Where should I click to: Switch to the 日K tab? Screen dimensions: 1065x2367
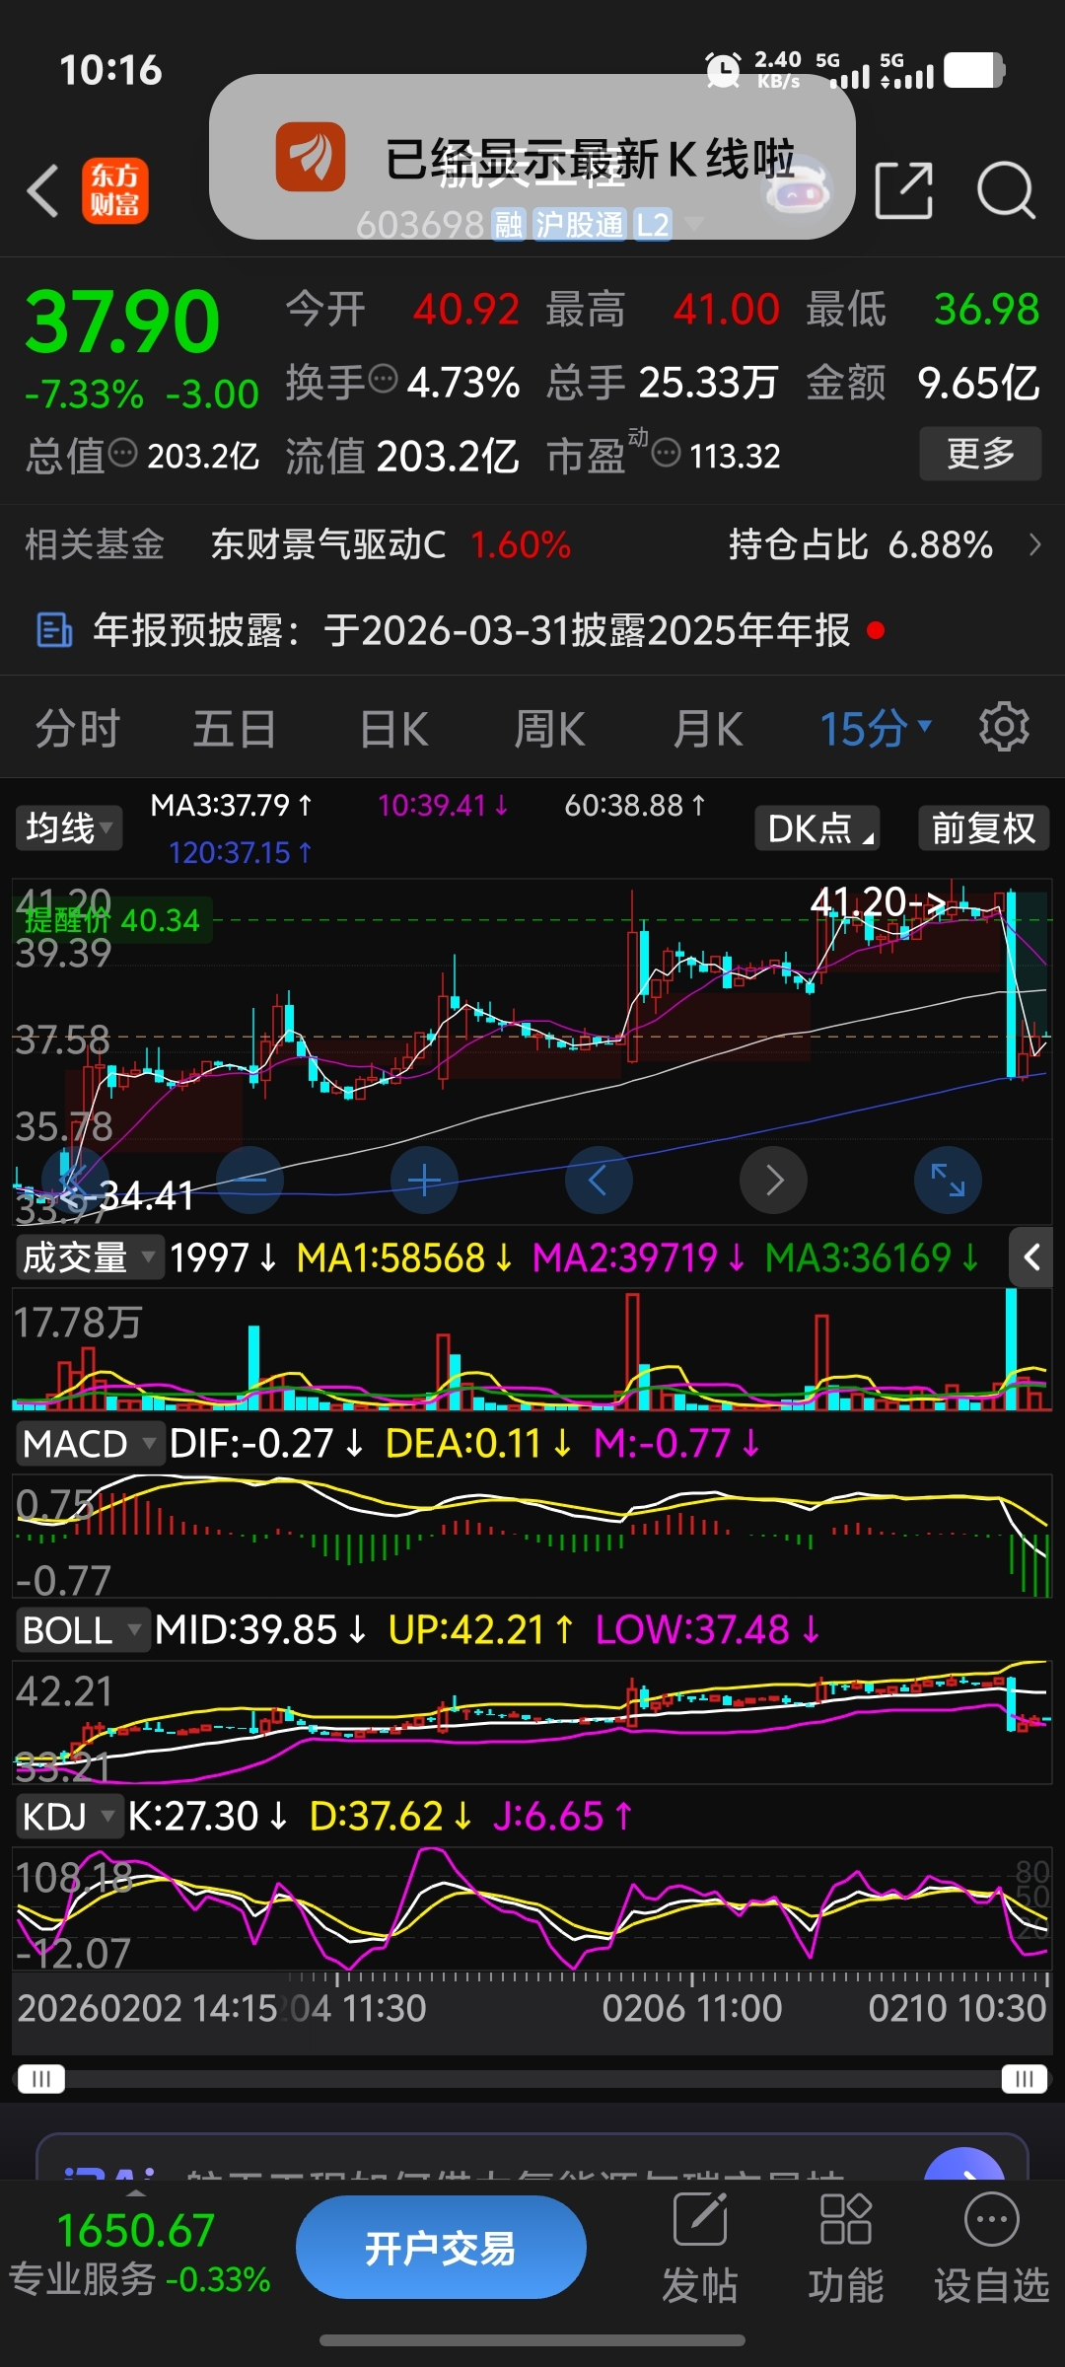click(393, 730)
